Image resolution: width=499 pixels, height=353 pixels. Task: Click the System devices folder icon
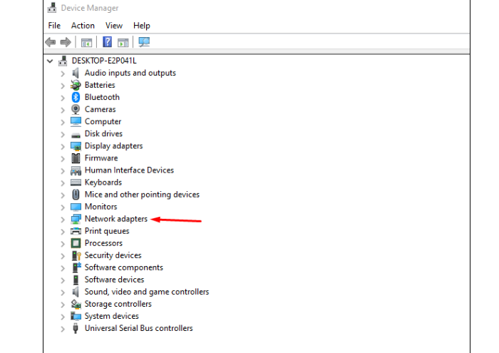tap(76, 316)
